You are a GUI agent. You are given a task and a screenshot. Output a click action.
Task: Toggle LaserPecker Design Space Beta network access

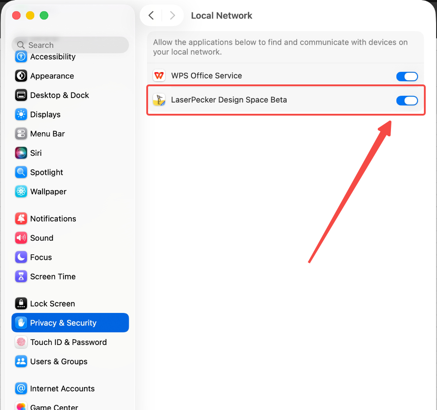pyautogui.click(x=407, y=101)
